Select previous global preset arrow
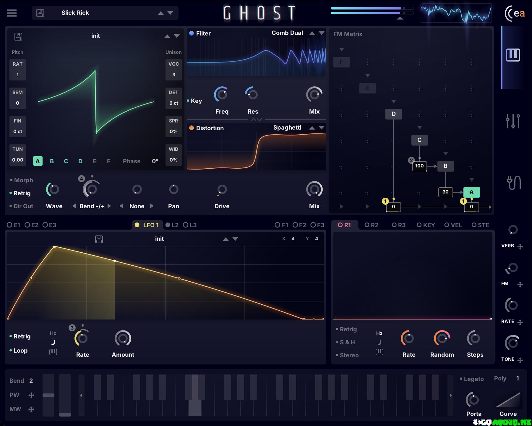532x426 pixels. coord(161,13)
